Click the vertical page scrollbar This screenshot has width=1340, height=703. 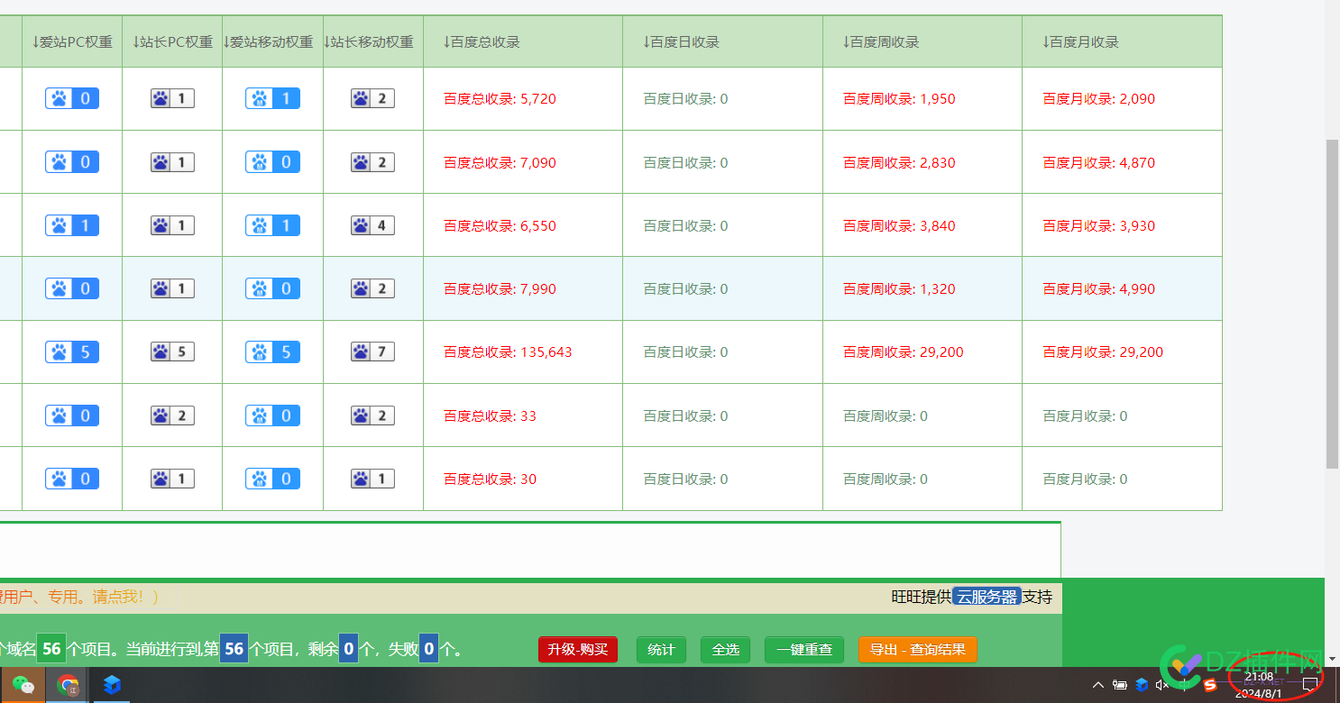click(x=1332, y=303)
